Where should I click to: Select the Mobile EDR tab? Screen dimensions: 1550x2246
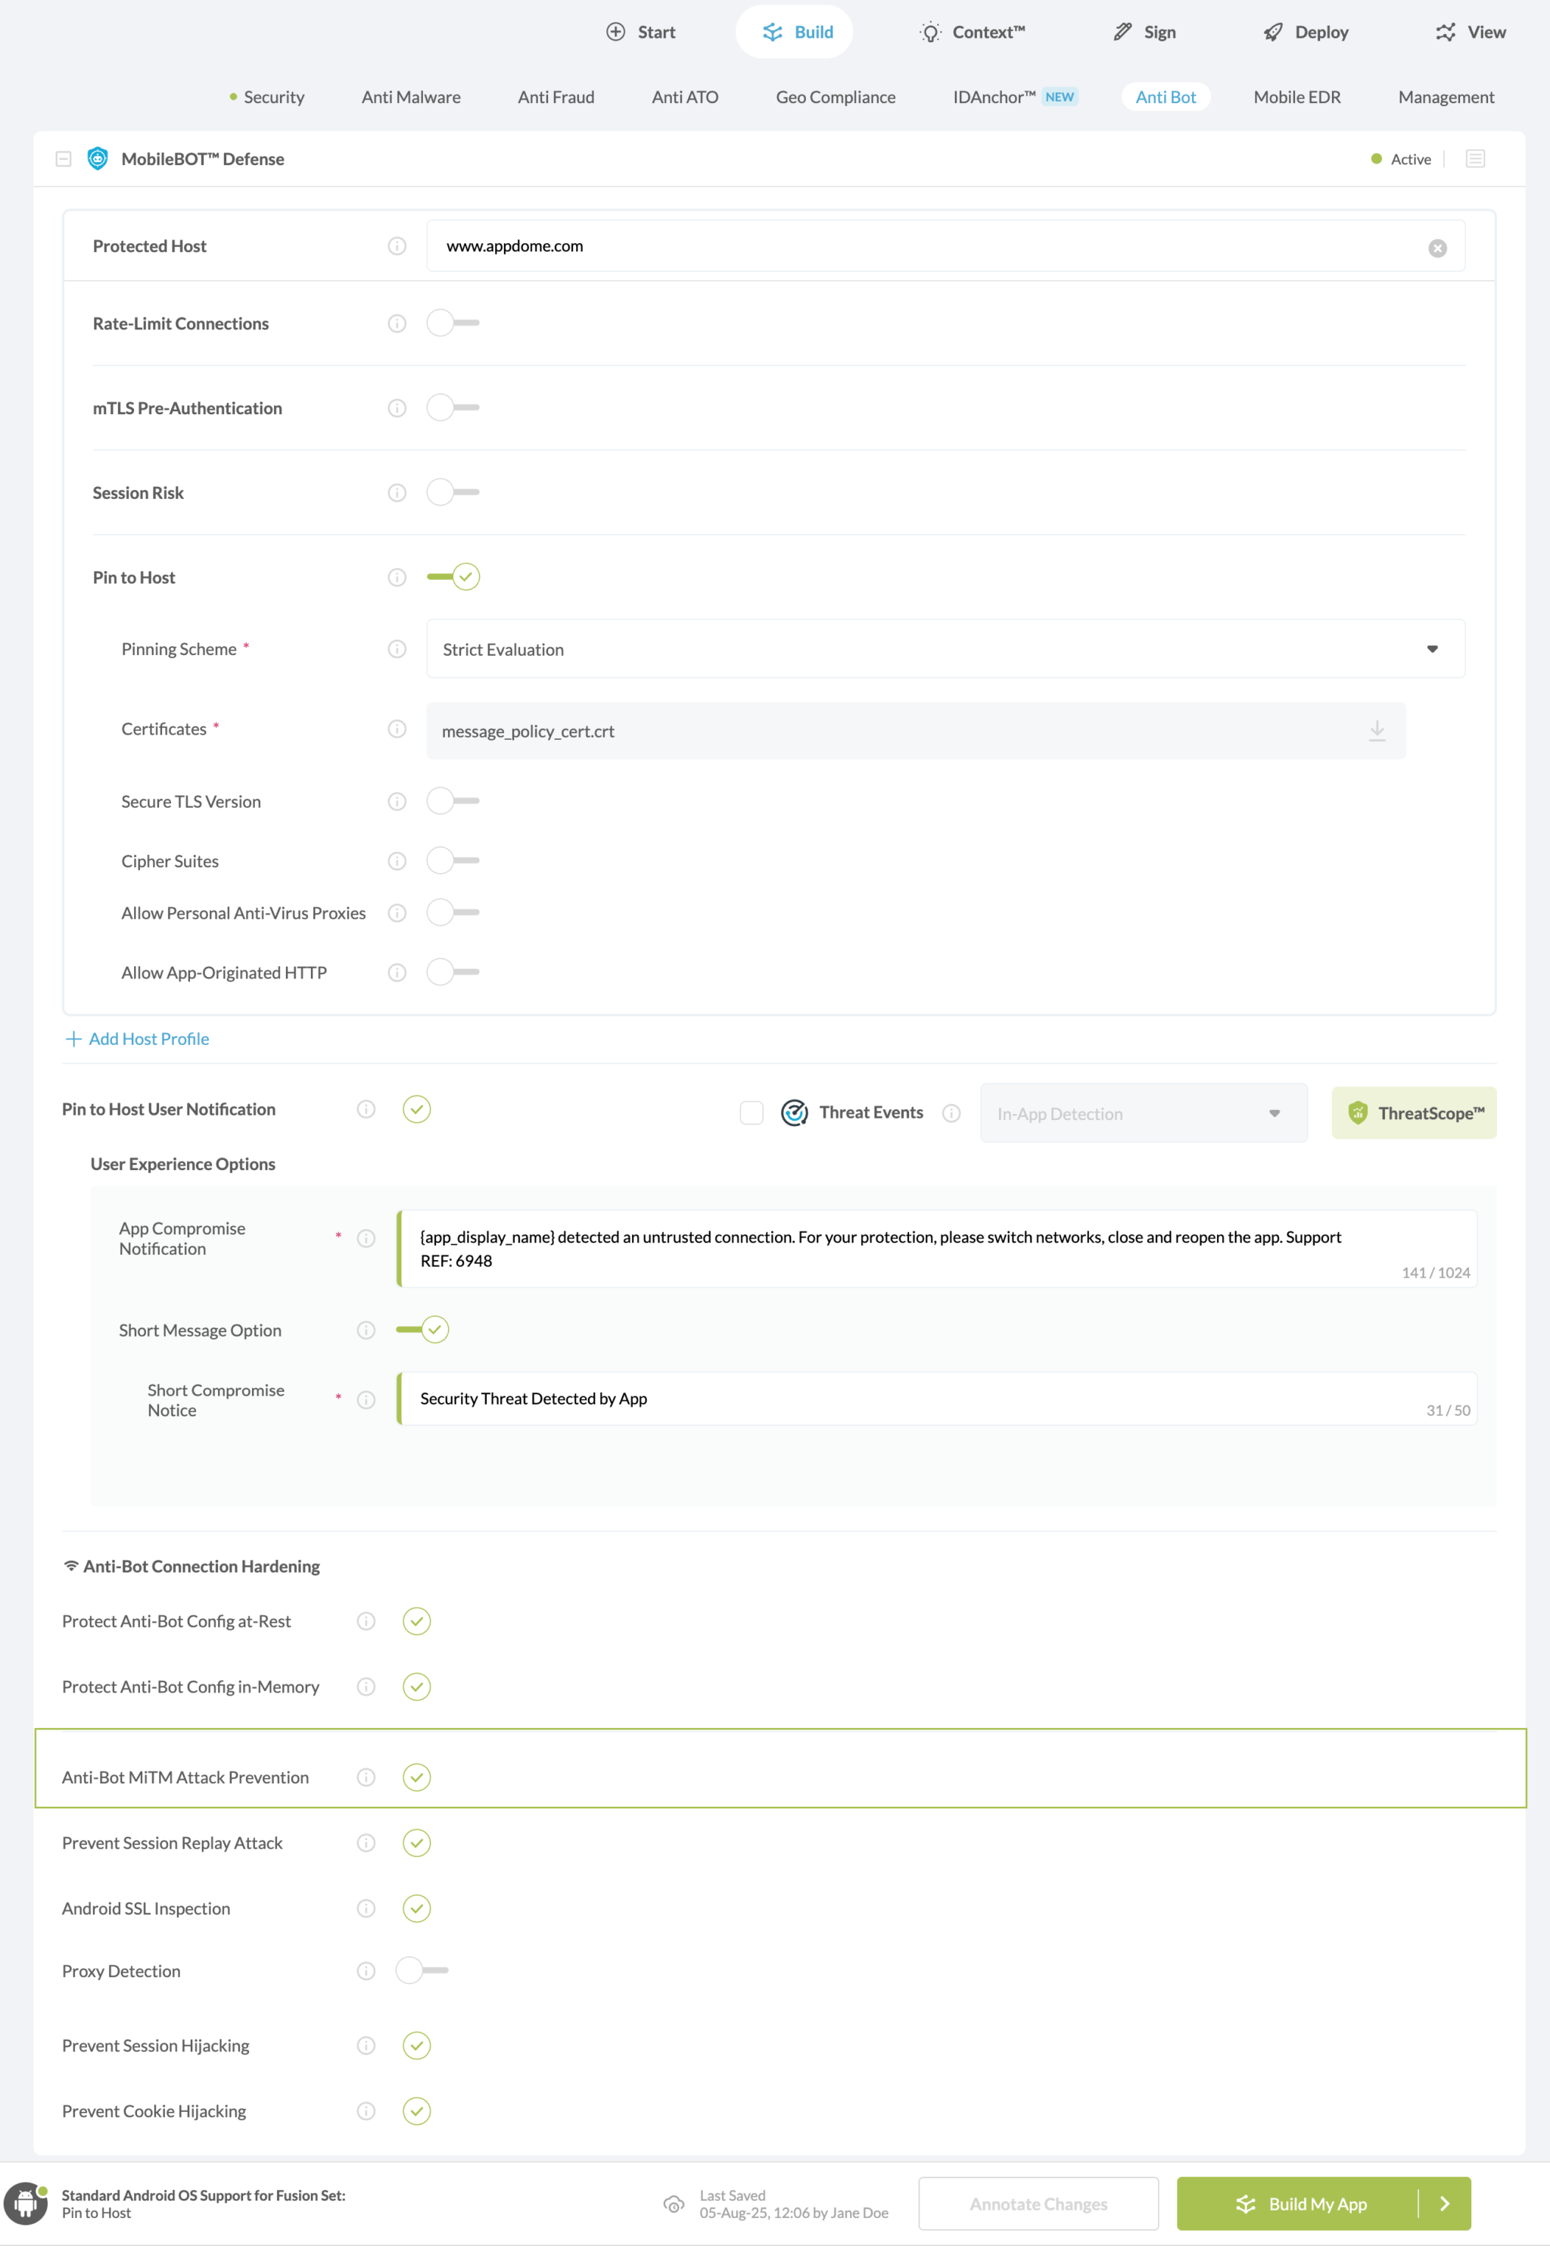[1296, 96]
